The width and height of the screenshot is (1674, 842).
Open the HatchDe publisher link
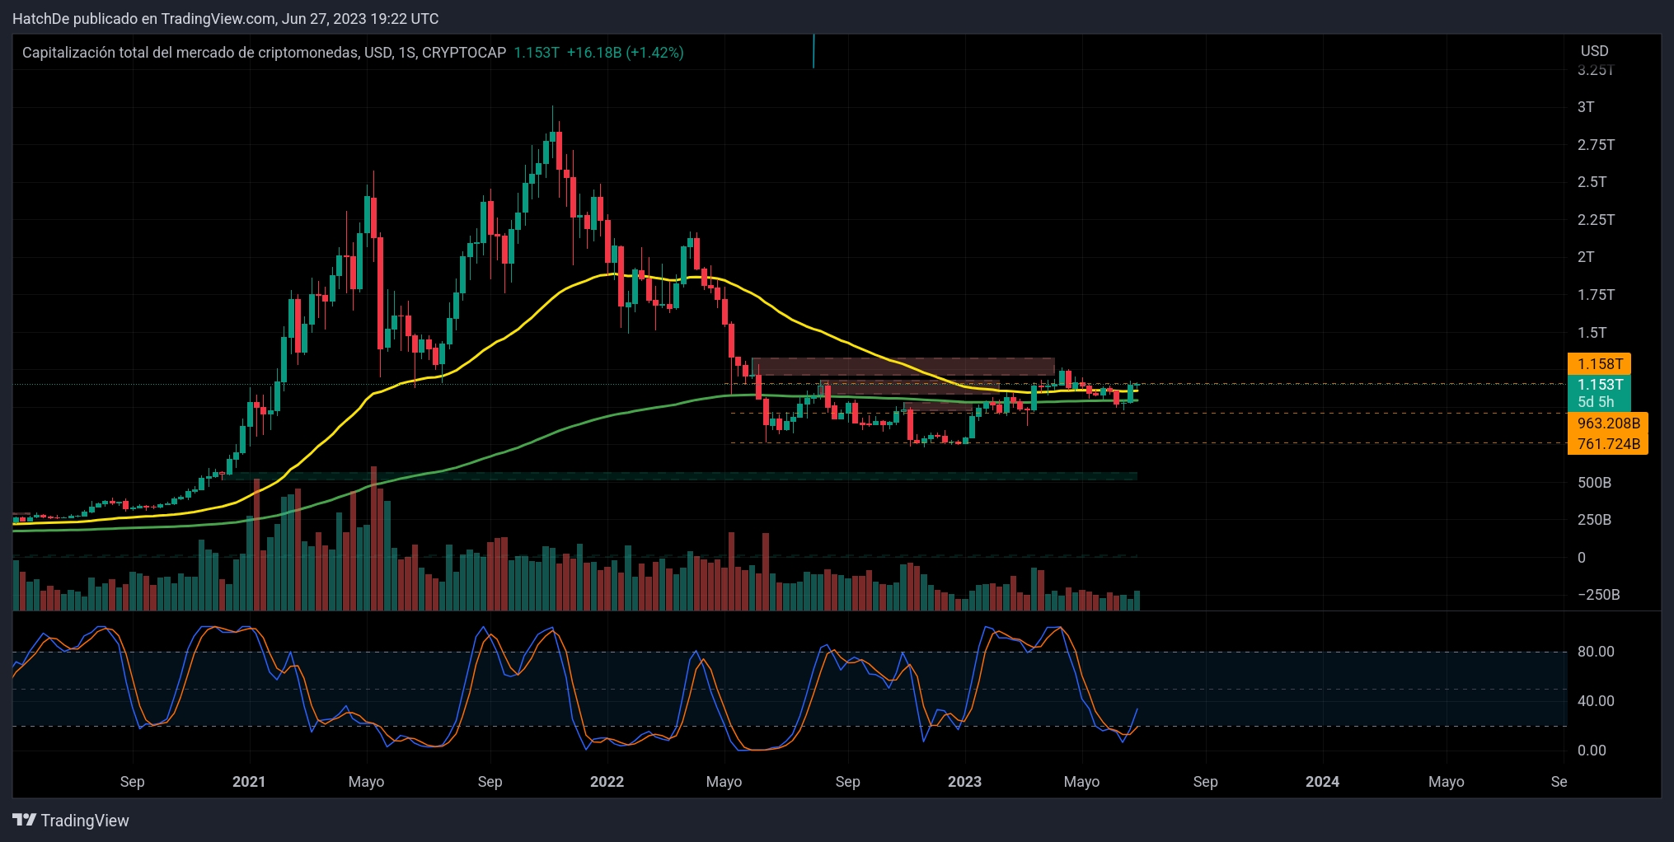pyautogui.click(x=41, y=18)
